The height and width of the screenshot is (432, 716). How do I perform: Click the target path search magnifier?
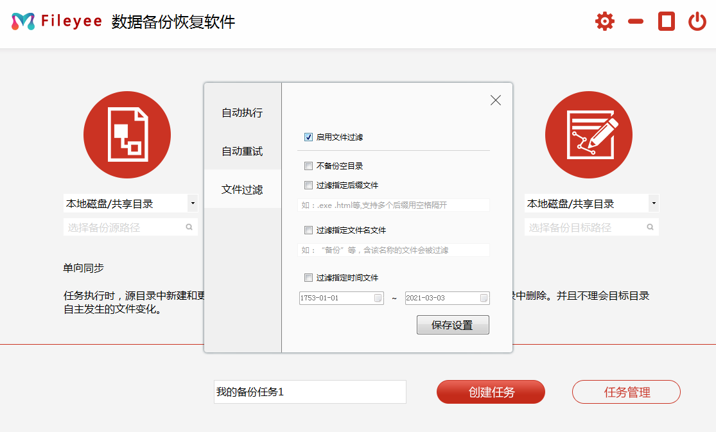point(651,227)
